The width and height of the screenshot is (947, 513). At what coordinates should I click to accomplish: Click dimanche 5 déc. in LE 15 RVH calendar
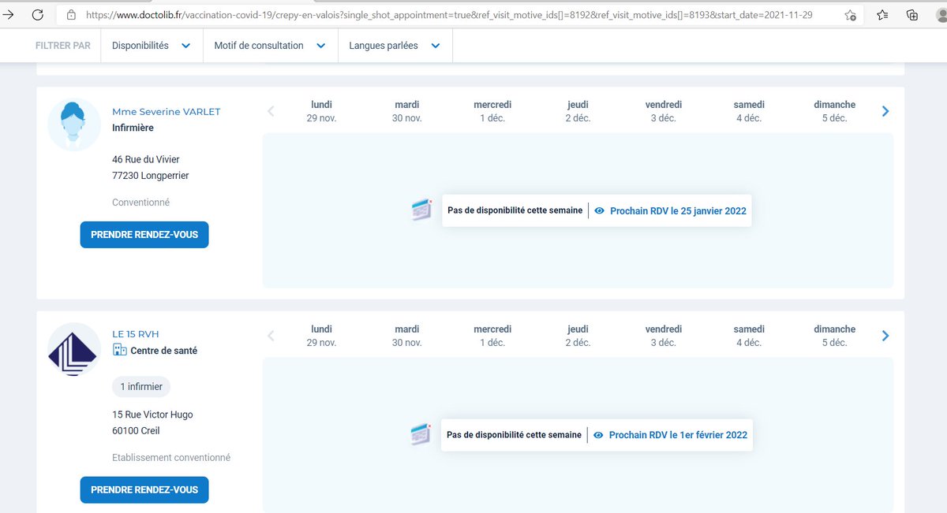click(x=834, y=336)
